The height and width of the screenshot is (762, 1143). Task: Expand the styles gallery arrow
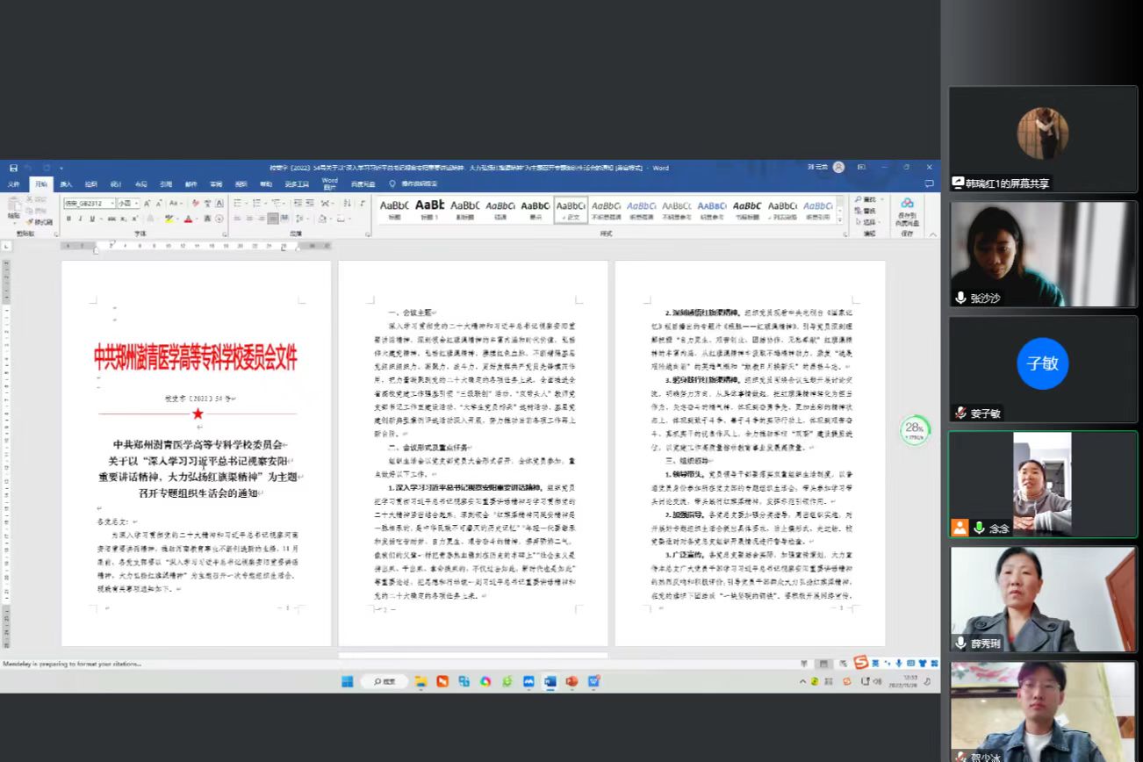coord(840,219)
